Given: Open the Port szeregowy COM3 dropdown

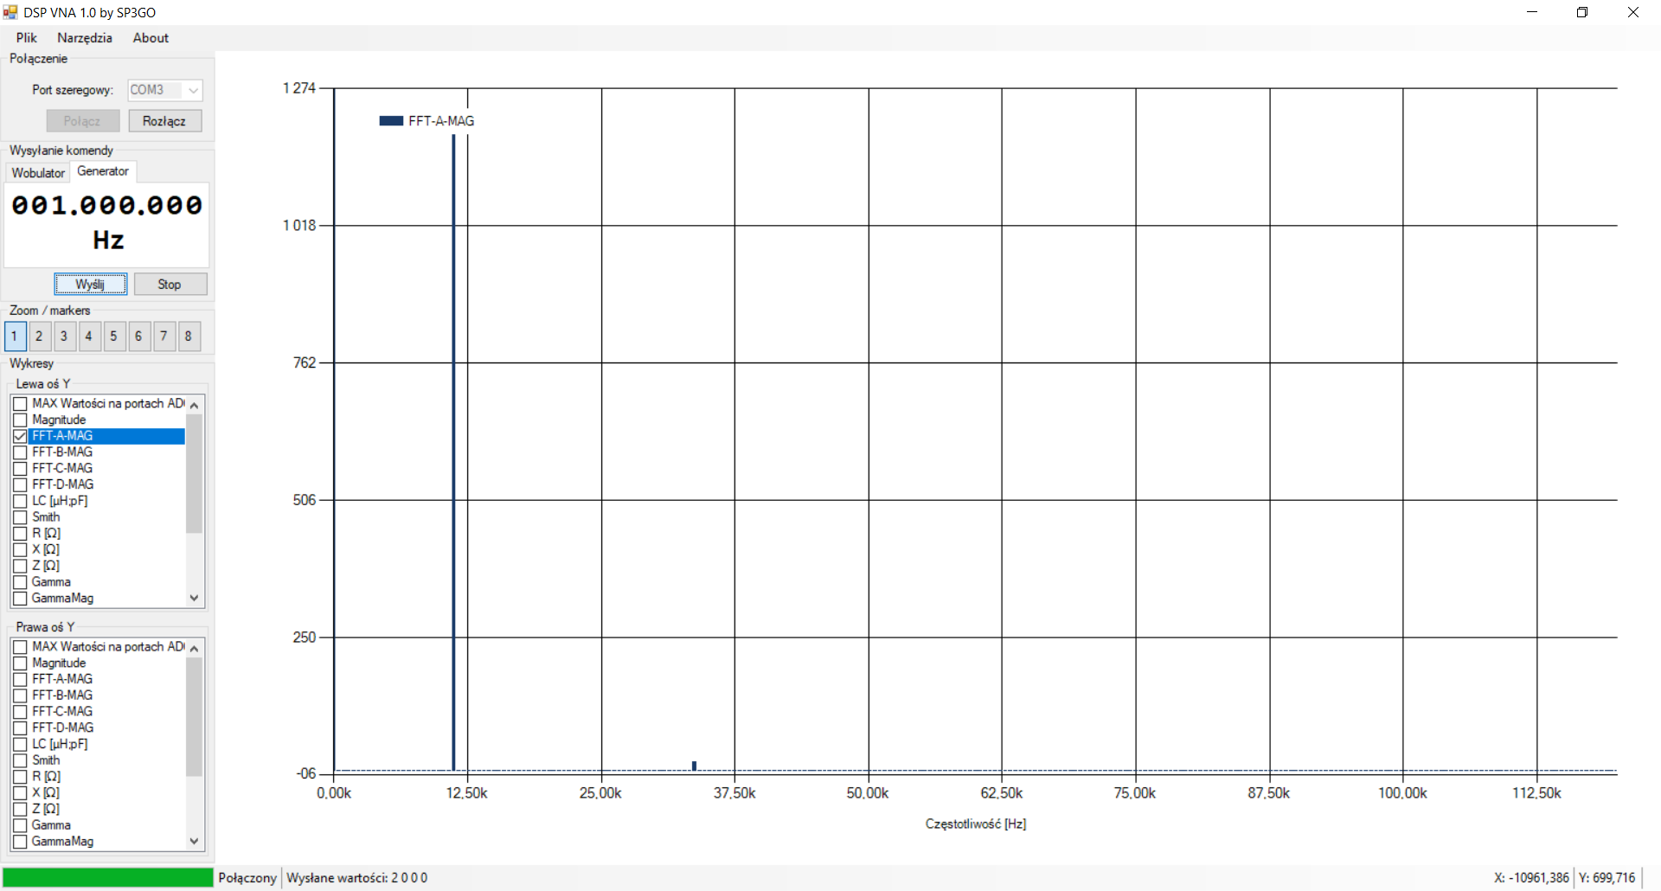Looking at the screenshot, I should (193, 90).
